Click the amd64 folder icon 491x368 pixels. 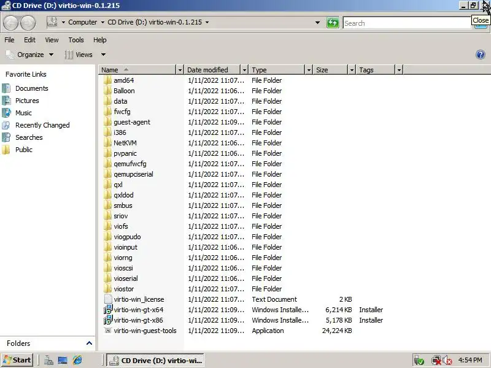pyautogui.click(x=107, y=80)
